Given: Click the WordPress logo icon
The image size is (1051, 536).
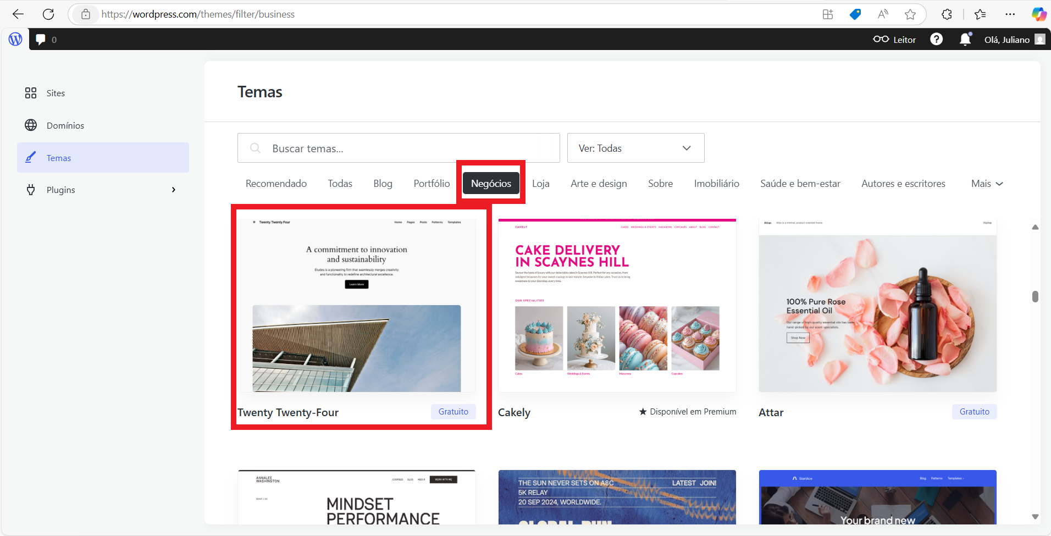Looking at the screenshot, I should point(14,39).
